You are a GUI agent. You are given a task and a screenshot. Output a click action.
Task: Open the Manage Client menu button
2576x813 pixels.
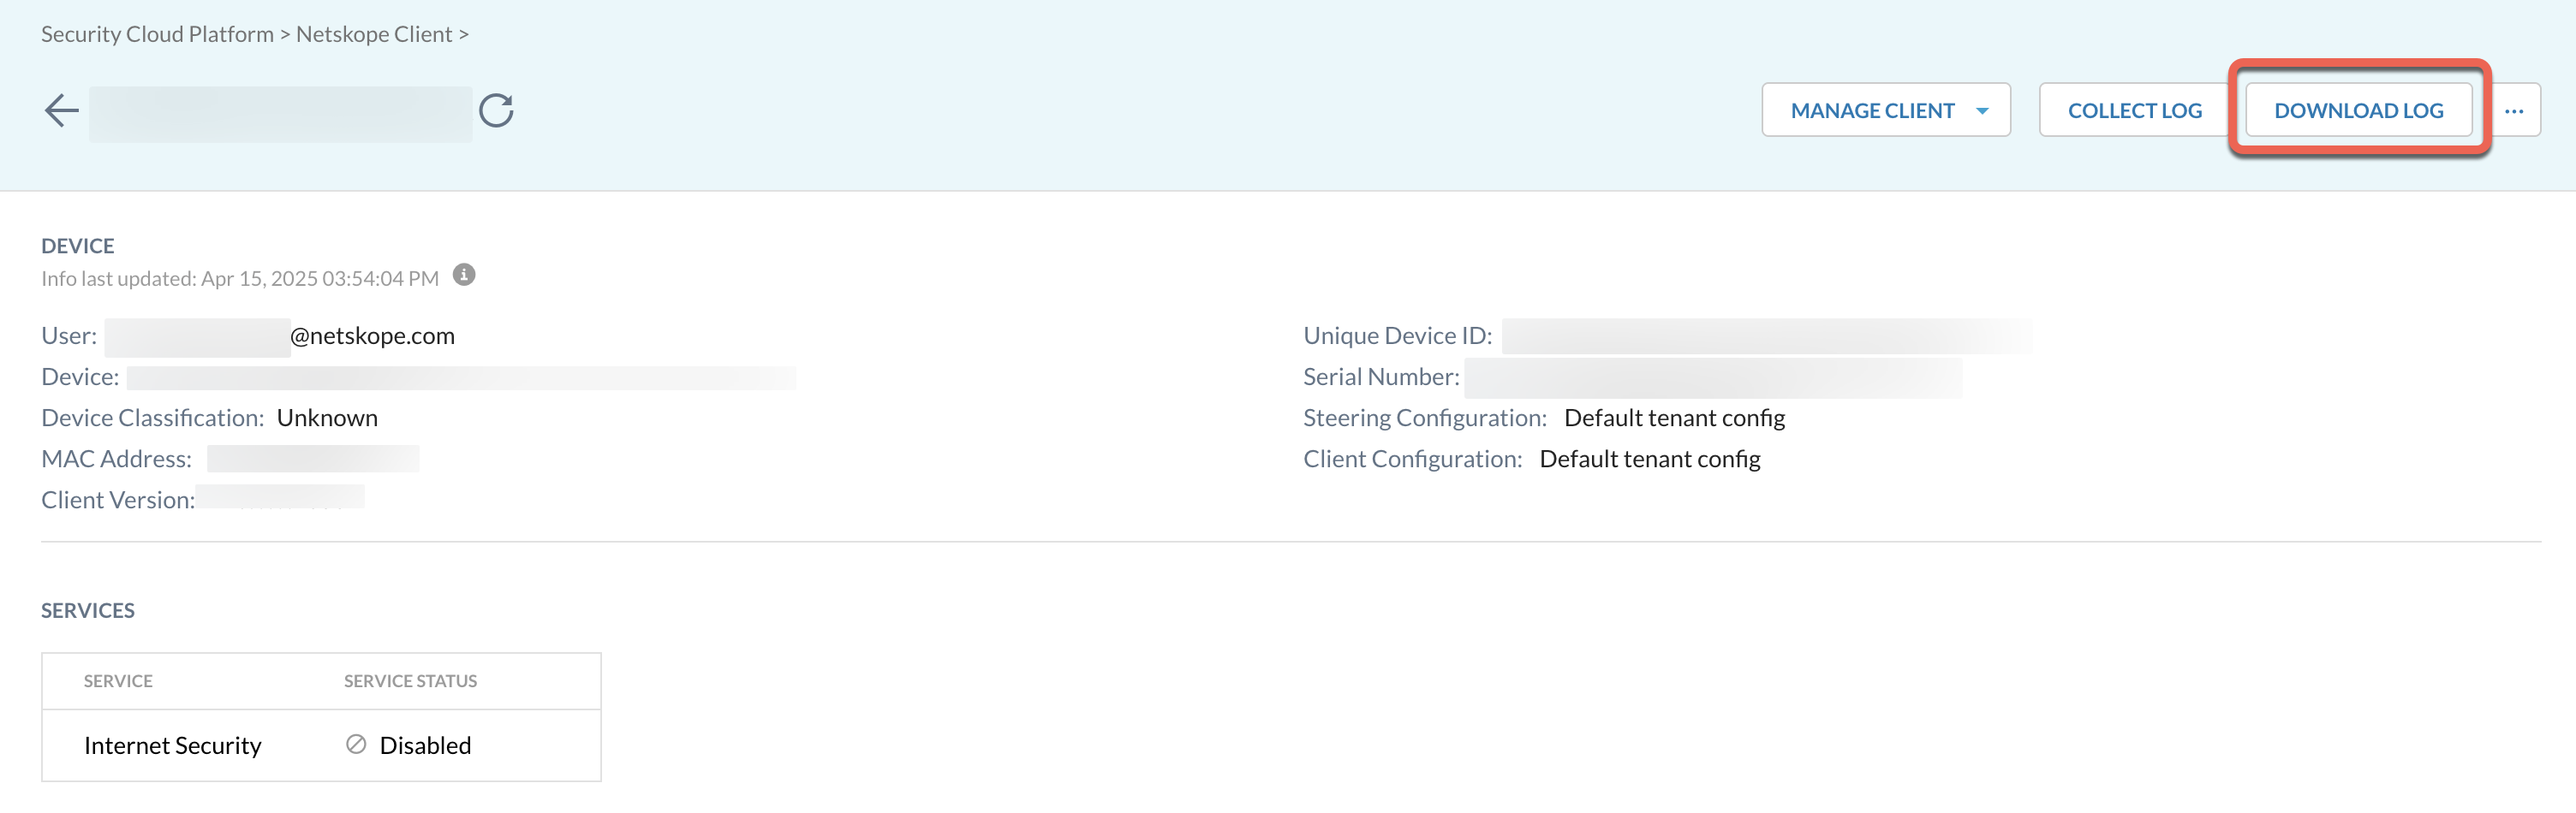(x=1886, y=110)
